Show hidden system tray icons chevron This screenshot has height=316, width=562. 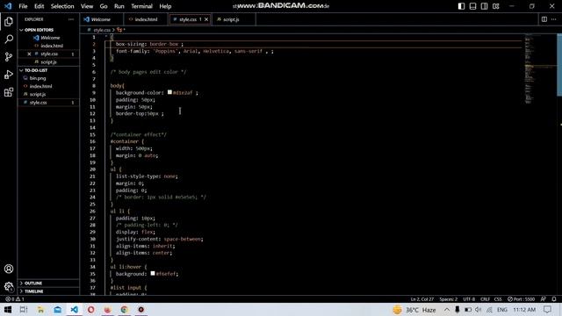tap(447, 310)
